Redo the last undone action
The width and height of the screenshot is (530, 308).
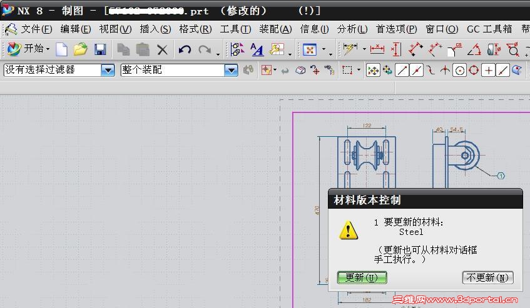(205, 50)
